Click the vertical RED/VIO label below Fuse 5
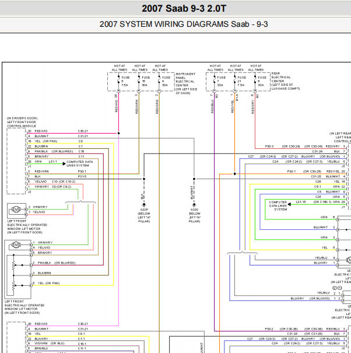Screen dimensions: 351x353 (117, 106)
